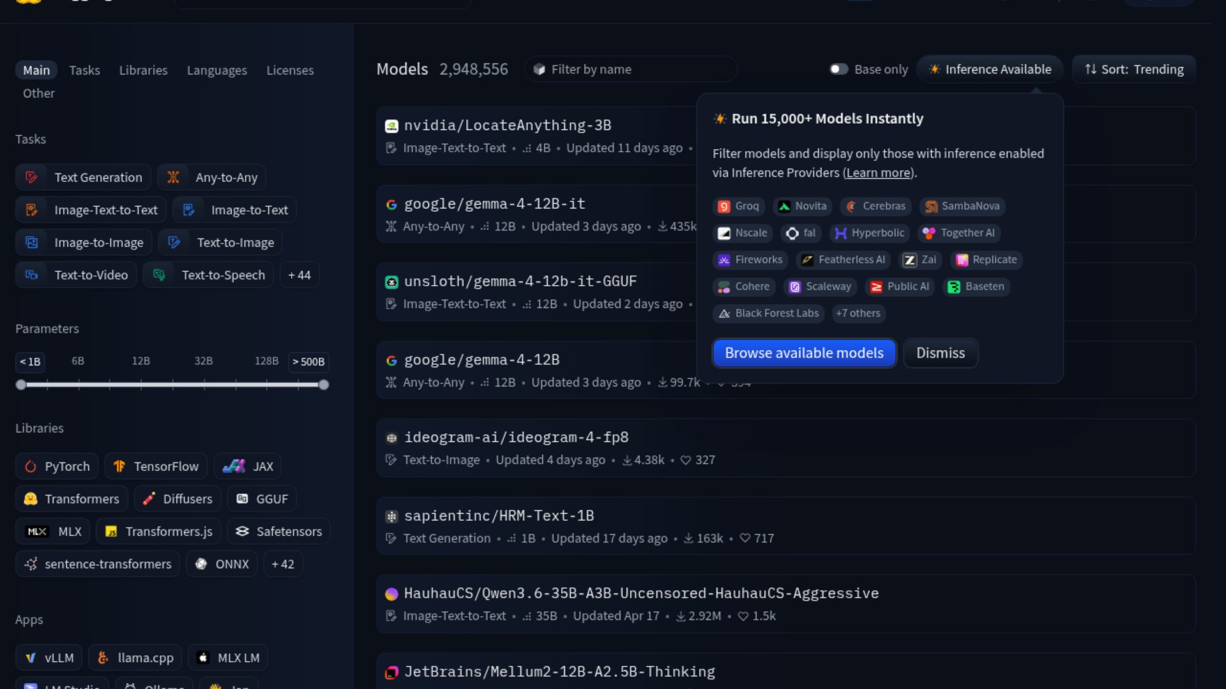
Task: Open nvidia/LocateAnything-3B model
Action: (x=508, y=125)
